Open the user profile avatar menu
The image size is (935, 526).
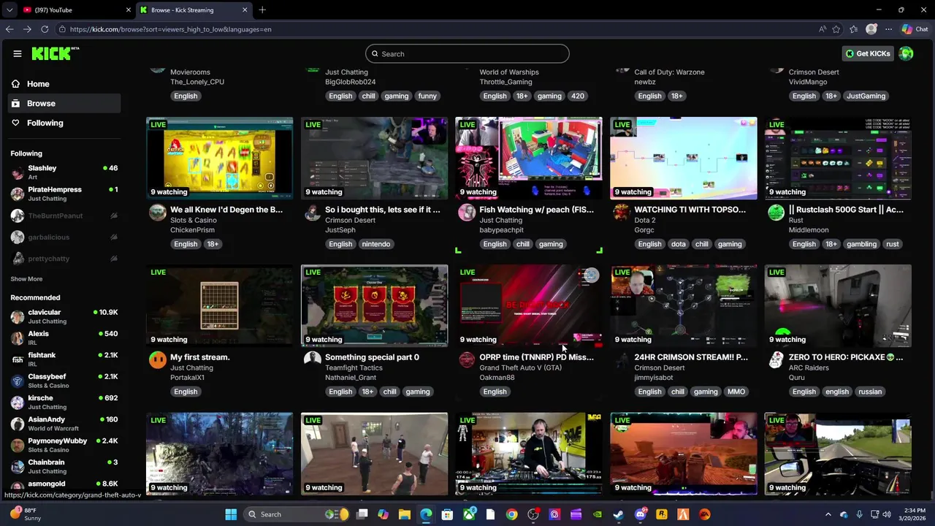tap(906, 53)
